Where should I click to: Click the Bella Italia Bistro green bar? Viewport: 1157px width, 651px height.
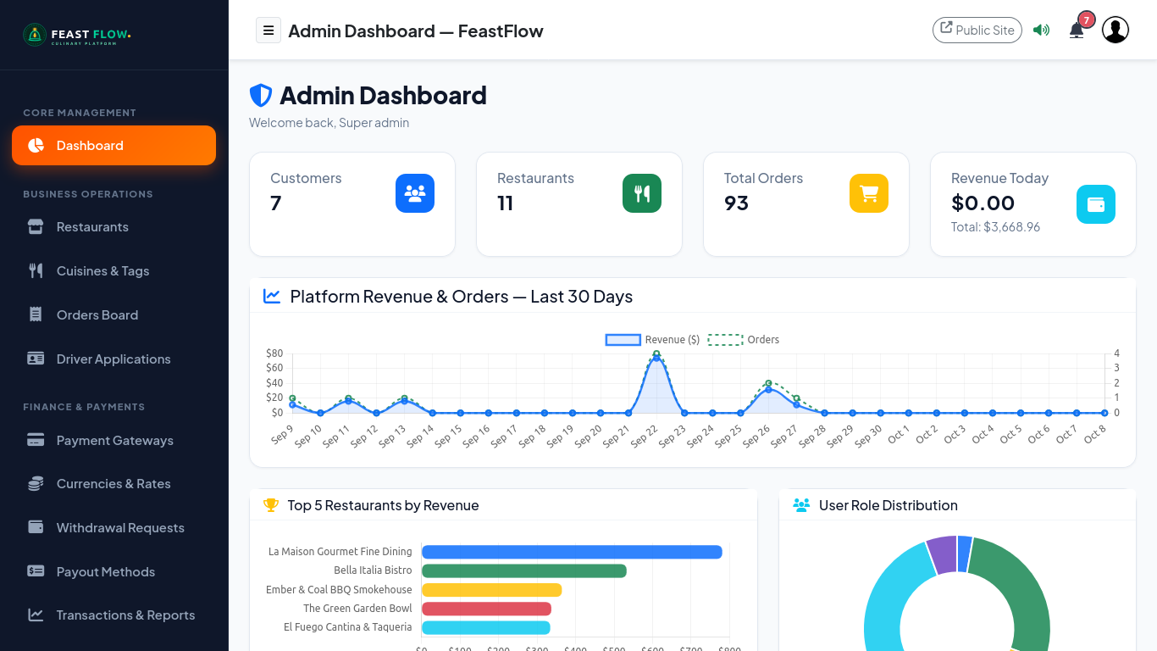(524, 571)
